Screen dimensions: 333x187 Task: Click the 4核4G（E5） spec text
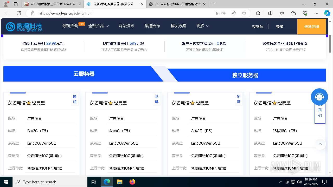point(120,131)
